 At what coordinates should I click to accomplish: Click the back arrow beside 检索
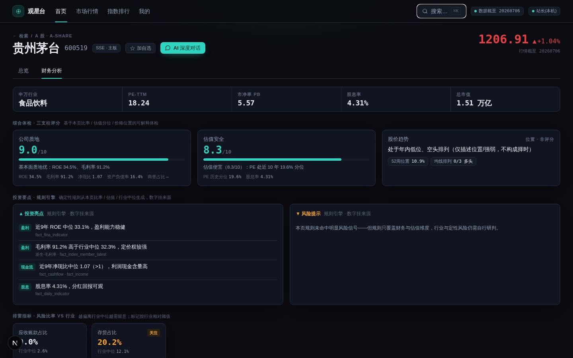point(15,36)
